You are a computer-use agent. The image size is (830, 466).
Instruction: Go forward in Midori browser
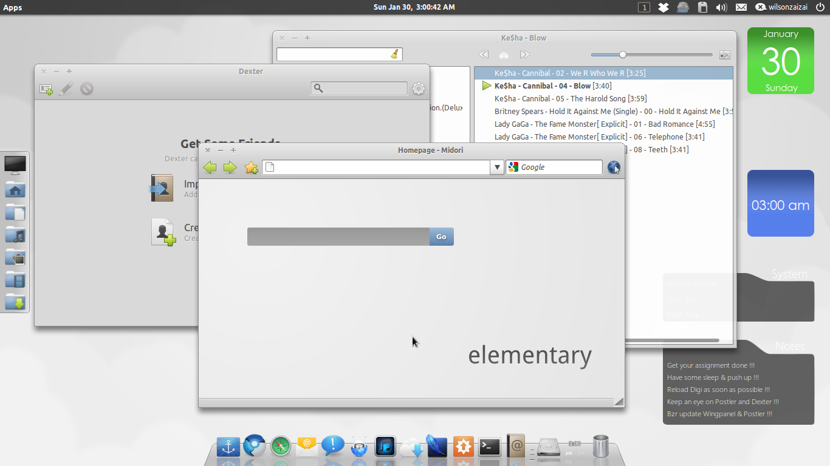click(x=230, y=167)
